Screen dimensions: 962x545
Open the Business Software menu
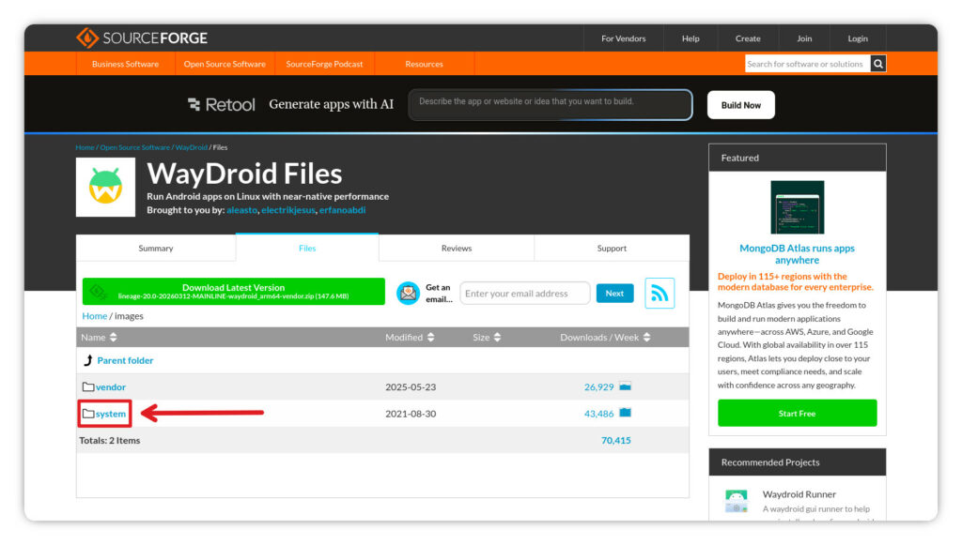click(125, 64)
